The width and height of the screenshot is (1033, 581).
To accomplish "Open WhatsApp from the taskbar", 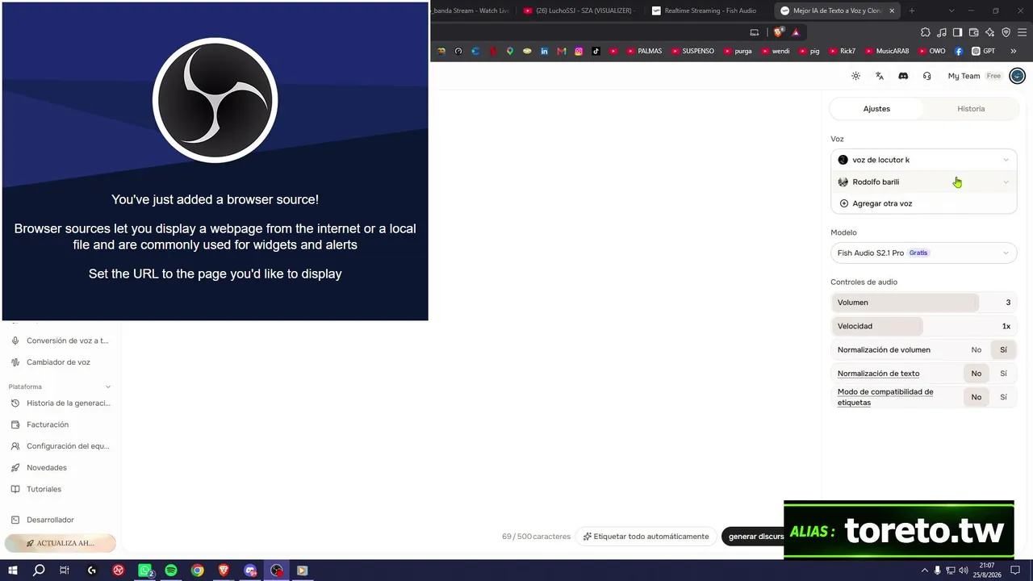I will (x=145, y=571).
